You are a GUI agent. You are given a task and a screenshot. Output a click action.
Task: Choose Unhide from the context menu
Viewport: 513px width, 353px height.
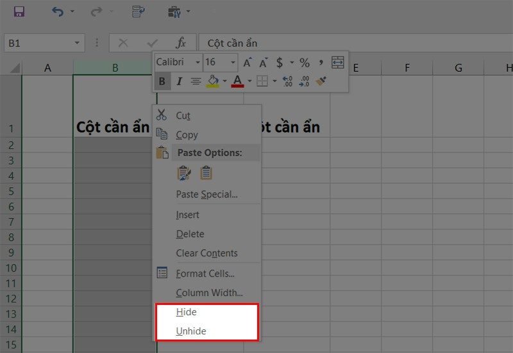207,331
